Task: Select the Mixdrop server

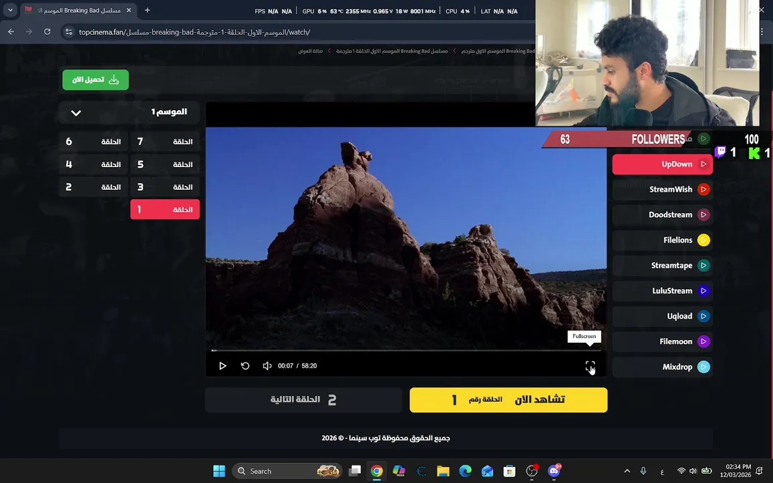Action: [x=662, y=367]
